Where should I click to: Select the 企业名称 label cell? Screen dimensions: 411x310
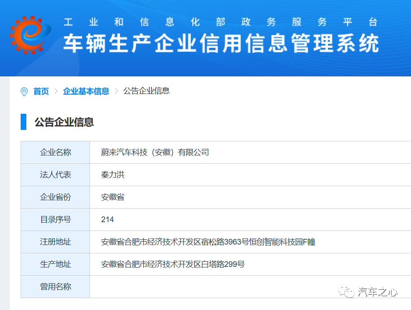(x=55, y=152)
